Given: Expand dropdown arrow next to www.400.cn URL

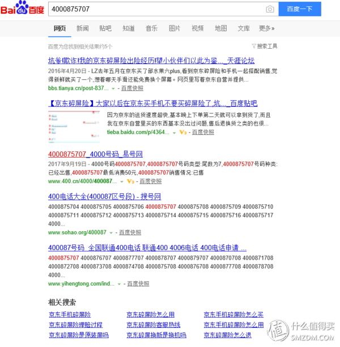Looking at the screenshot, I should click(x=122, y=181).
